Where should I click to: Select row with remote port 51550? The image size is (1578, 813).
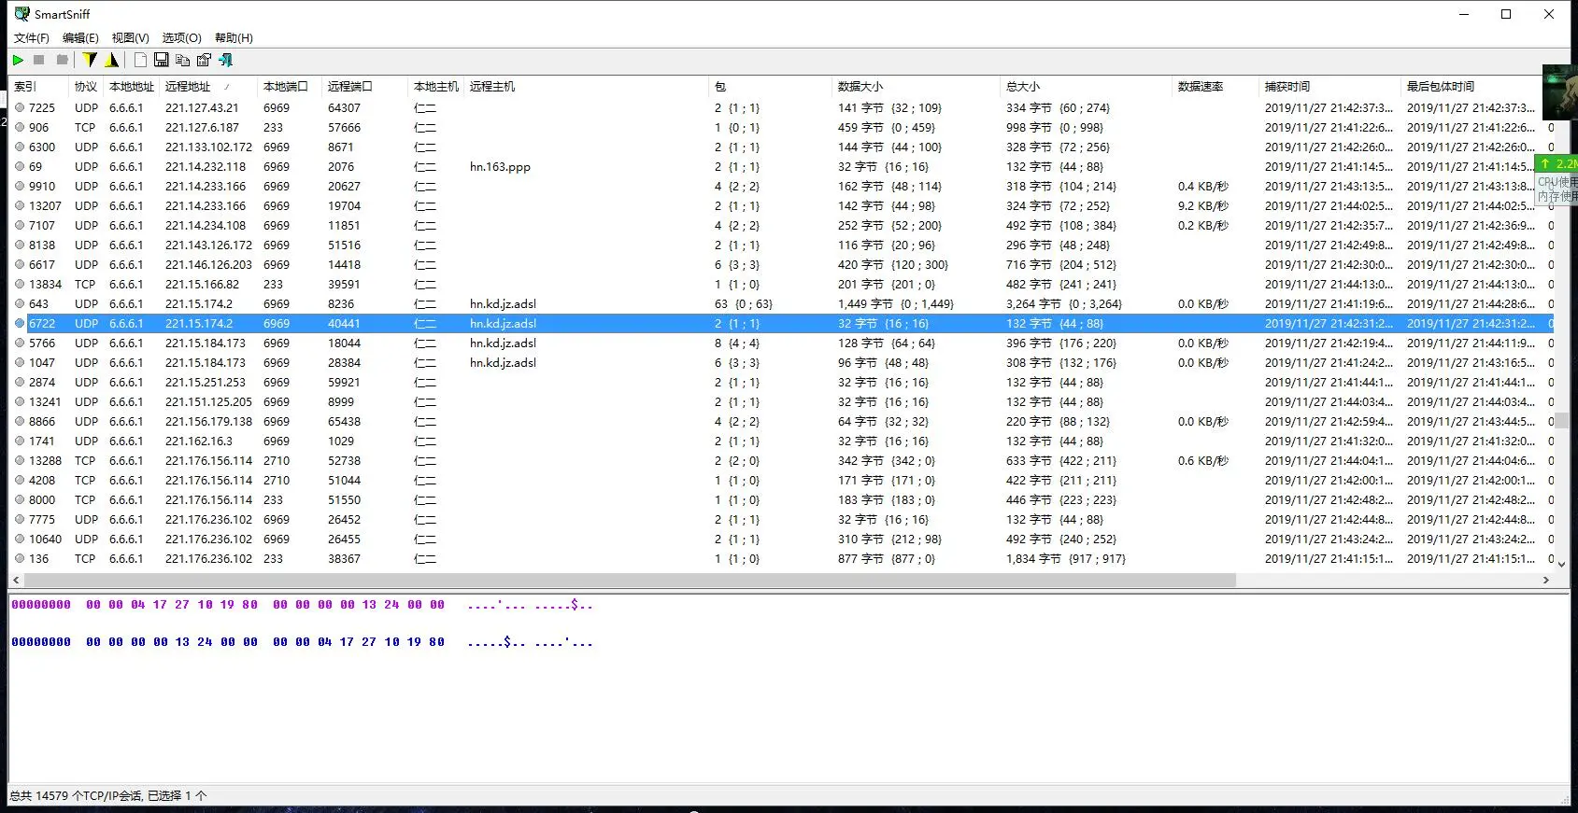click(780, 499)
